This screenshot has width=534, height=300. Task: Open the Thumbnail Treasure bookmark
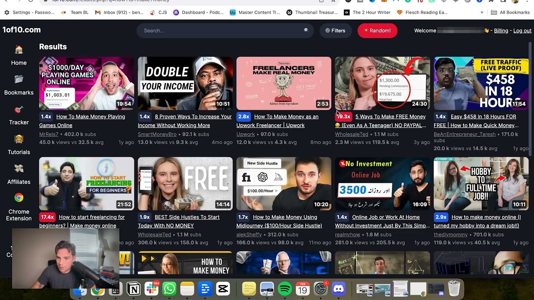point(312,12)
